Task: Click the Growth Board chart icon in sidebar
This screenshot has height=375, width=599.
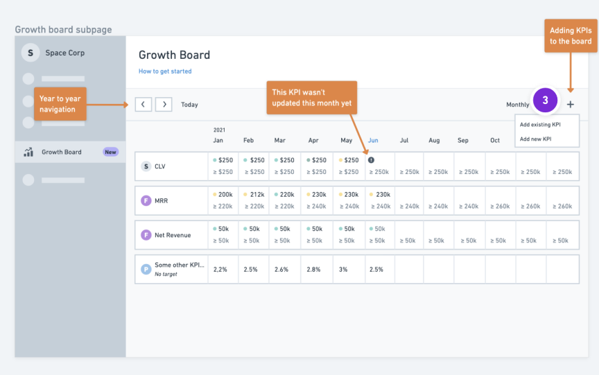Action: [28, 152]
